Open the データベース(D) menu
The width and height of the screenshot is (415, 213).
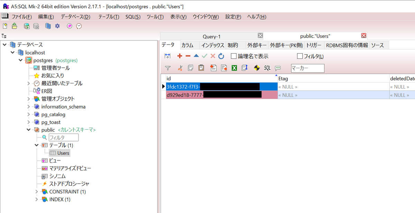(x=75, y=17)
